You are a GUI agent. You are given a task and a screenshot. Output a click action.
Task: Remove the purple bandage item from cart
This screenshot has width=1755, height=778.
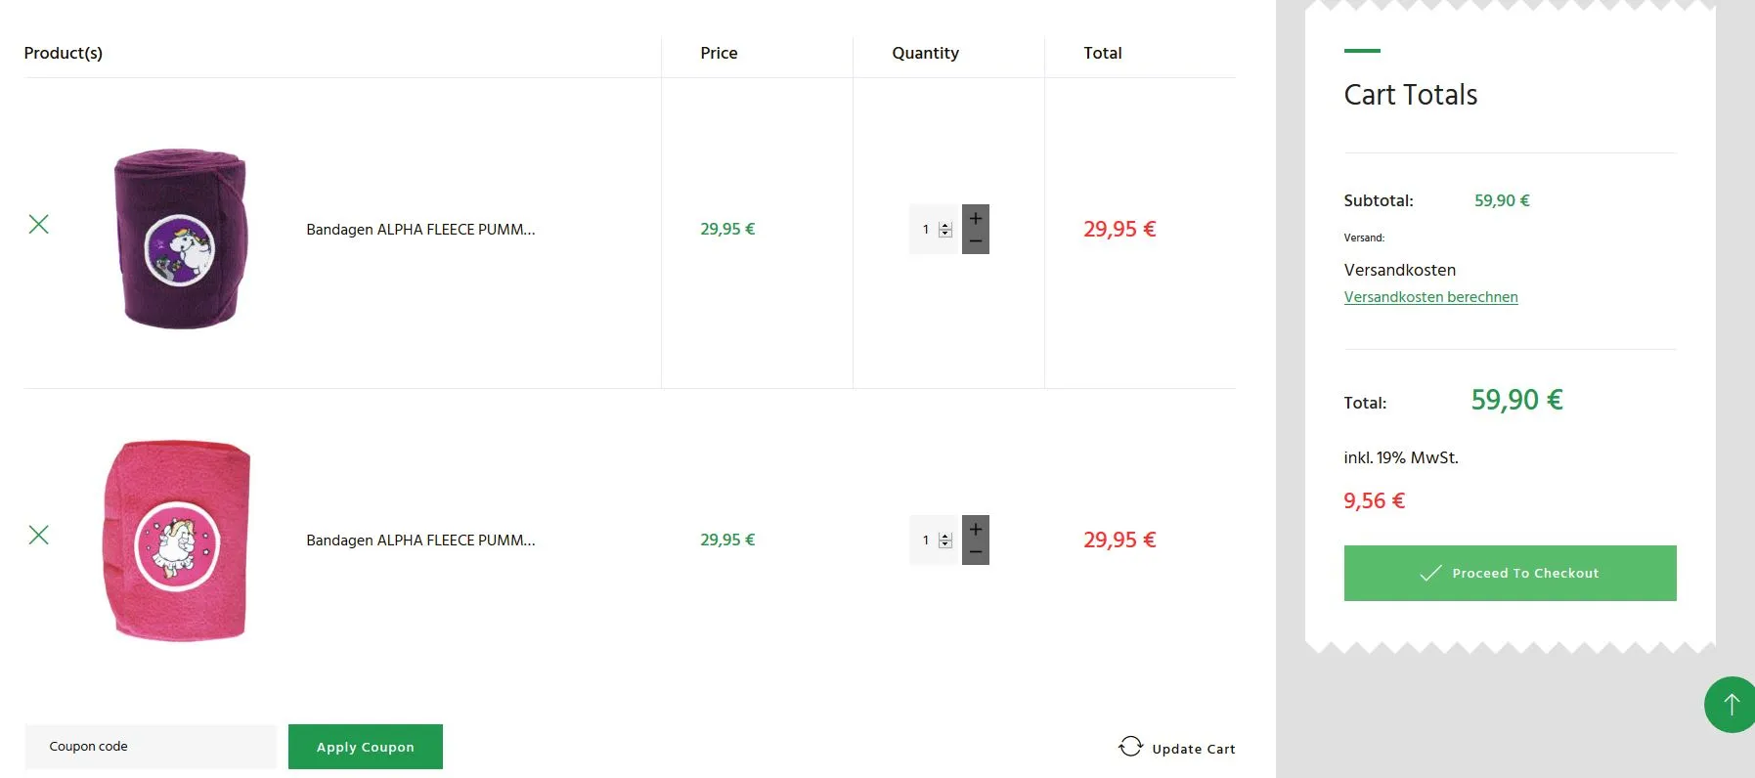pos(38,224)
